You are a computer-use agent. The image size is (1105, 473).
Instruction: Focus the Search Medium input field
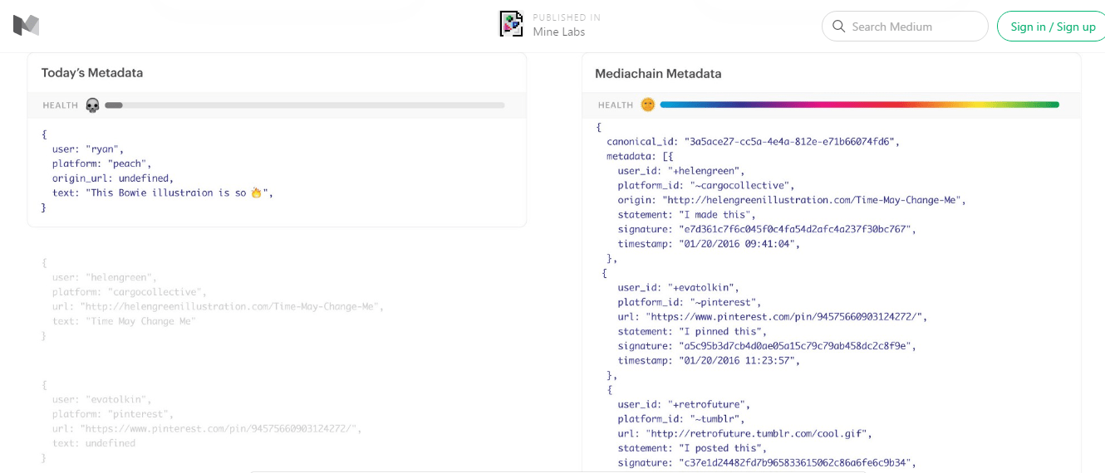click(914, 27)
